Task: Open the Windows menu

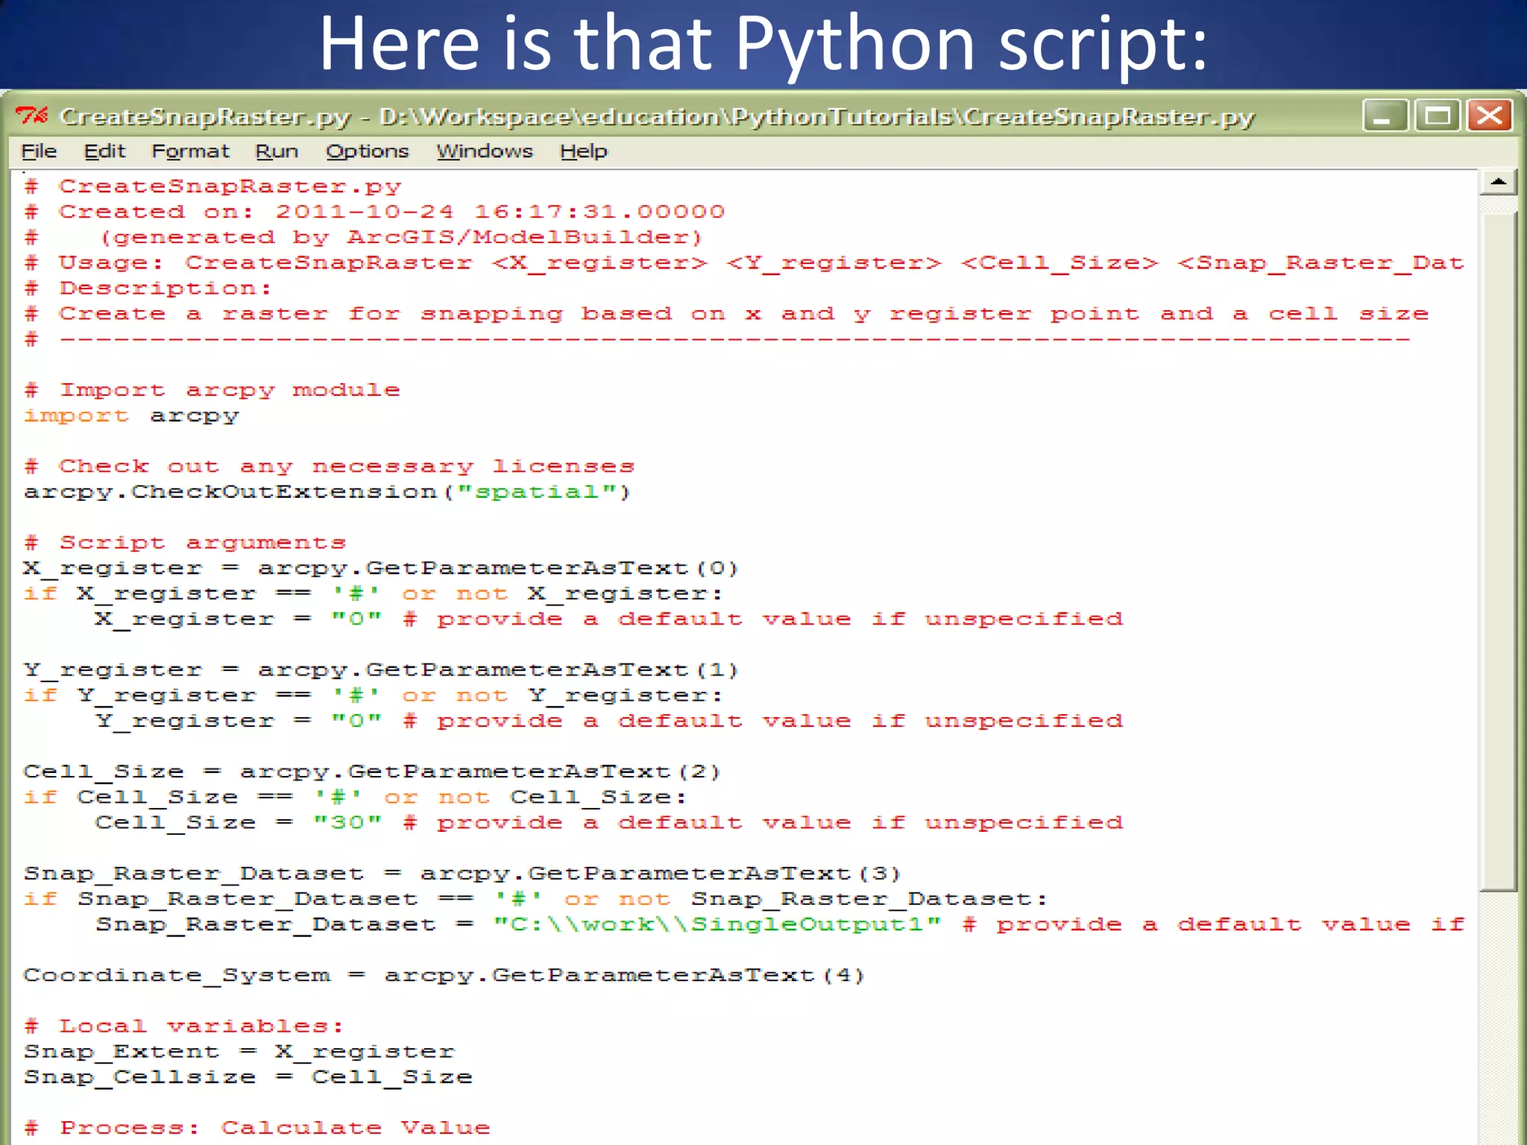Action: 485,151
